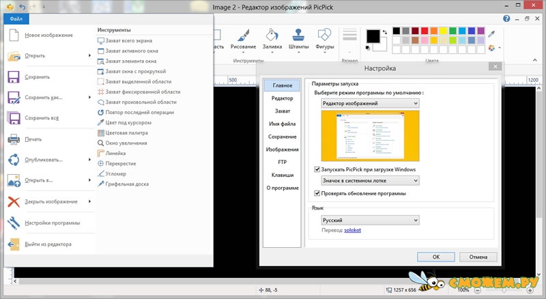
Task: Switch to FTP settings tab
Action: [x=282, y=162]
